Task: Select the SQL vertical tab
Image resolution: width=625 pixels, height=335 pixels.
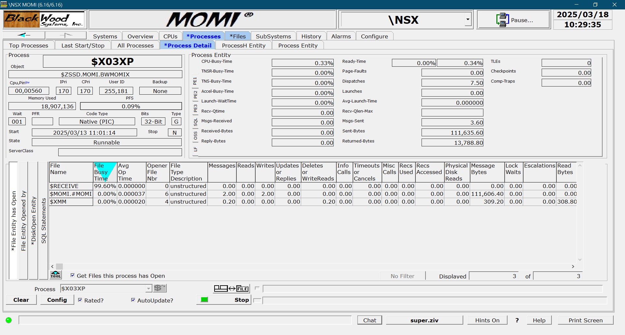Action: point(195,122)
